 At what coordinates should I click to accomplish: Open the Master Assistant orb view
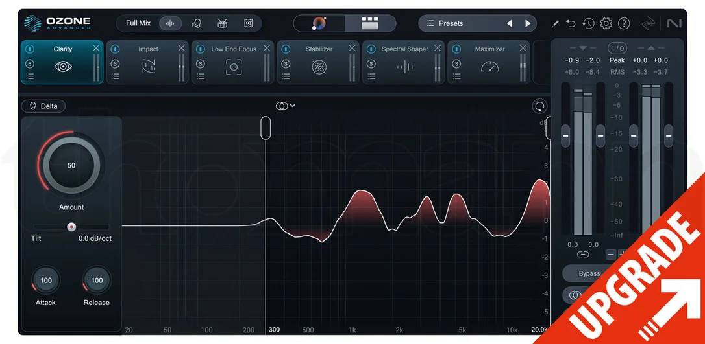coord(319,23)
